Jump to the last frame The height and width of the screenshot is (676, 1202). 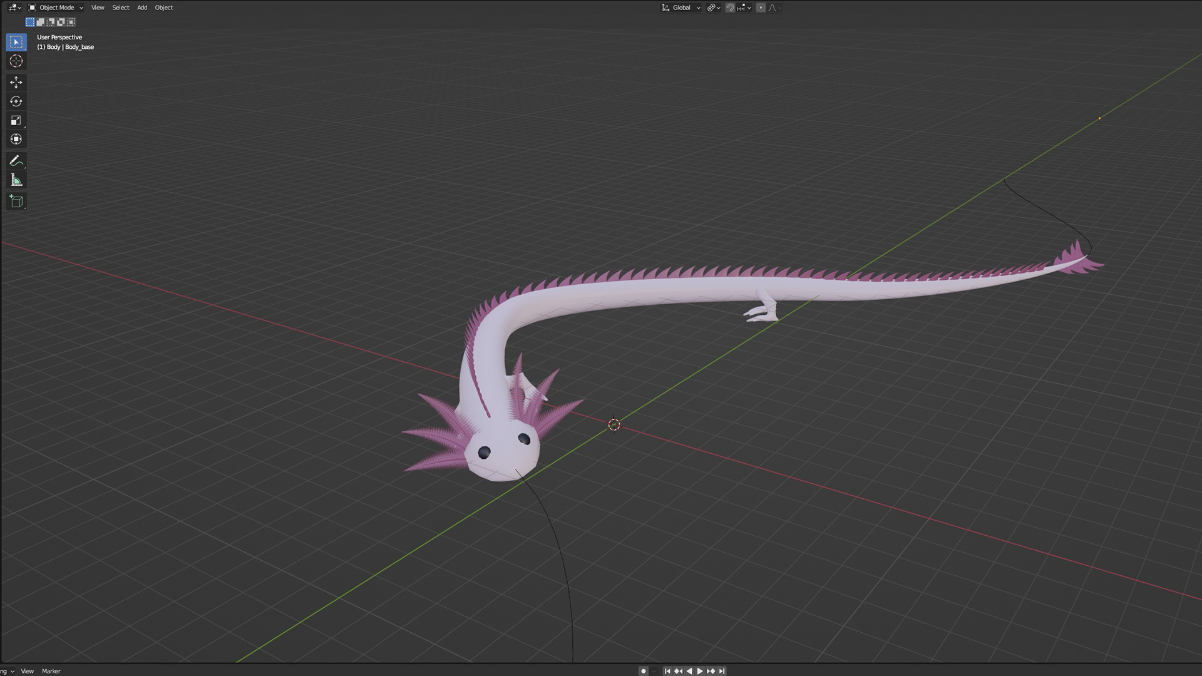click(722, 671)
